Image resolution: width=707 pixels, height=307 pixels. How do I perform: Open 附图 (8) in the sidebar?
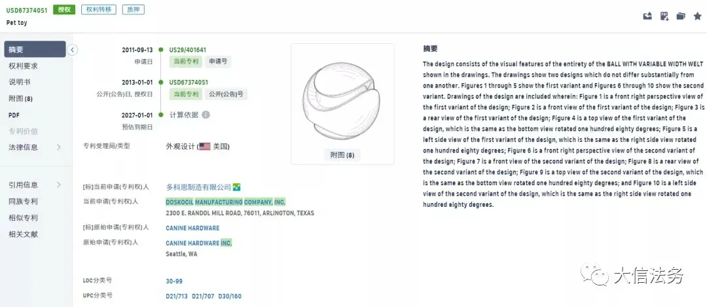tap(20, 98)
